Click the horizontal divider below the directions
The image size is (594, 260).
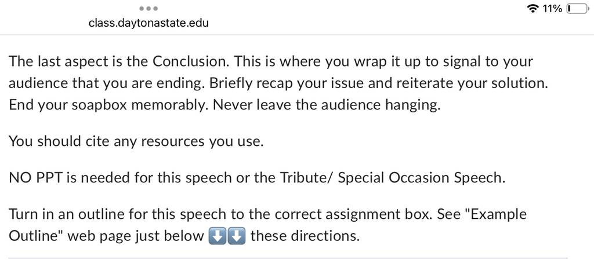[x=288, y=258]
